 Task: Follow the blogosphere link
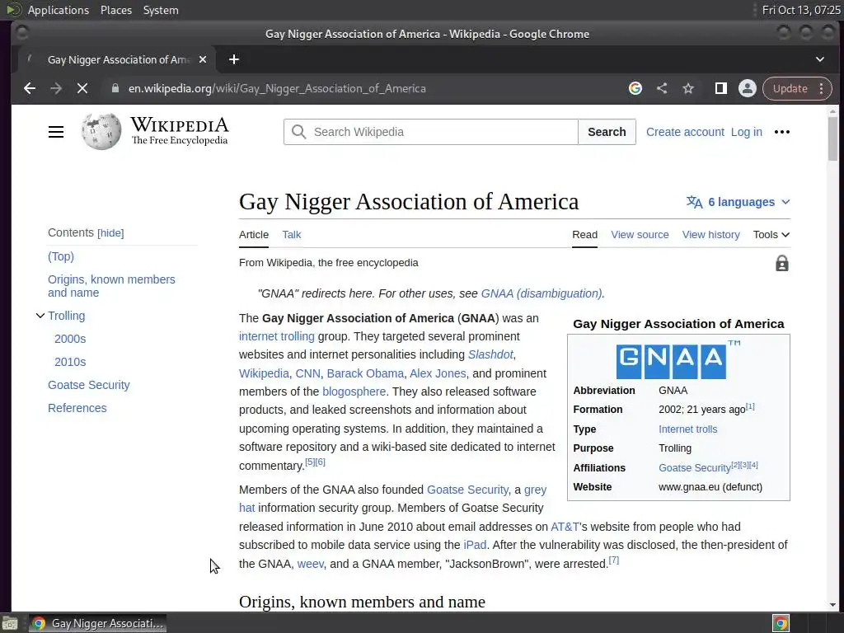click(354, 392)
